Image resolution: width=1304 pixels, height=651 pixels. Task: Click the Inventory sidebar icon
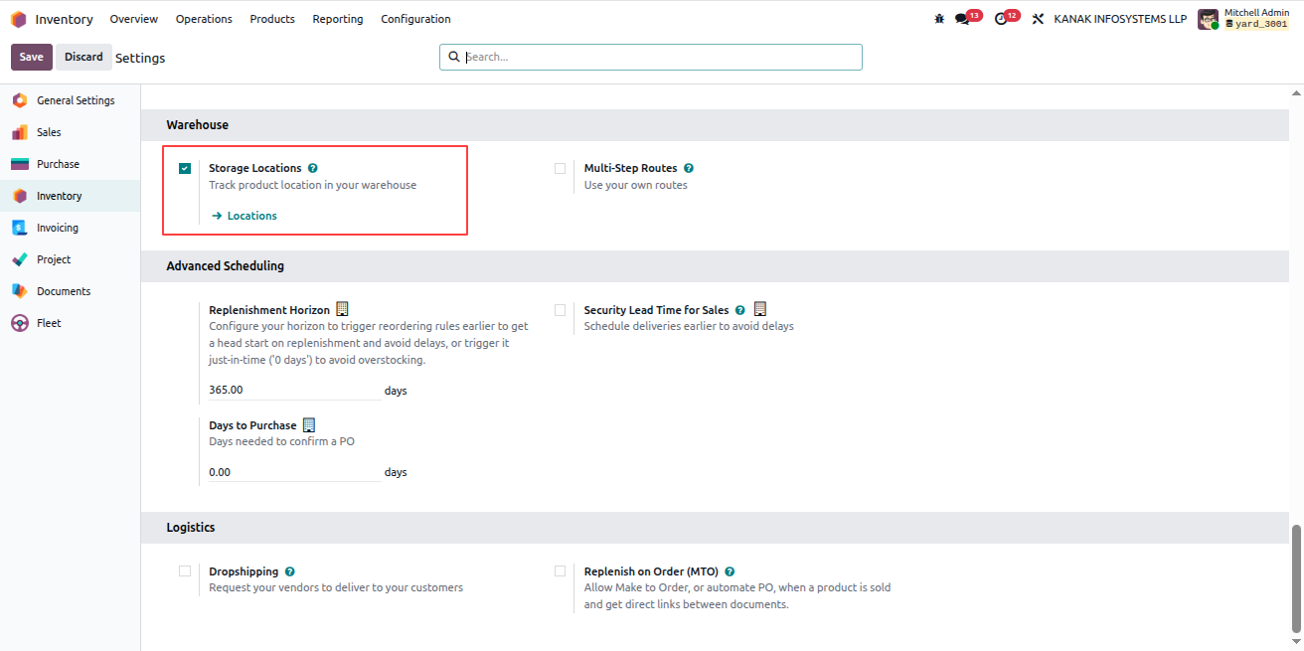(20, 196)
